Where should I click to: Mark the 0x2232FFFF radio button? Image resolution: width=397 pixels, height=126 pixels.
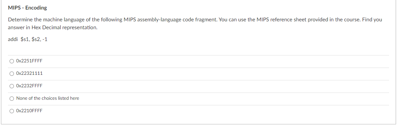point(12,86)
